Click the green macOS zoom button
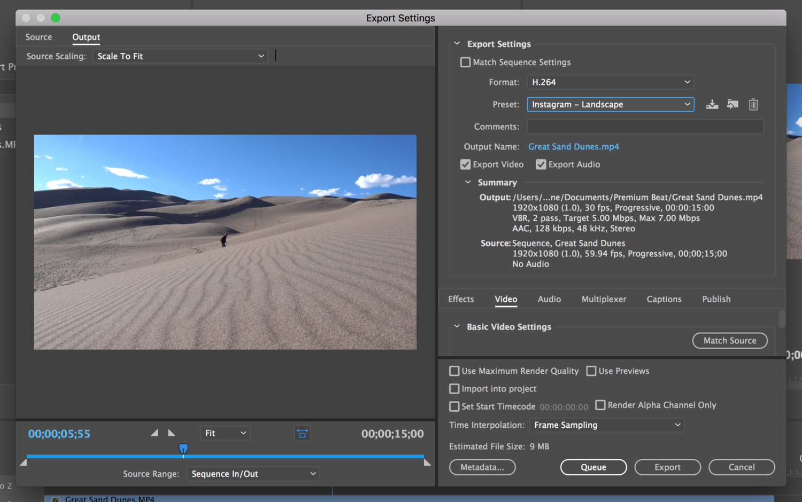This screenshot has height=502, width=802. tap(56, 18)
